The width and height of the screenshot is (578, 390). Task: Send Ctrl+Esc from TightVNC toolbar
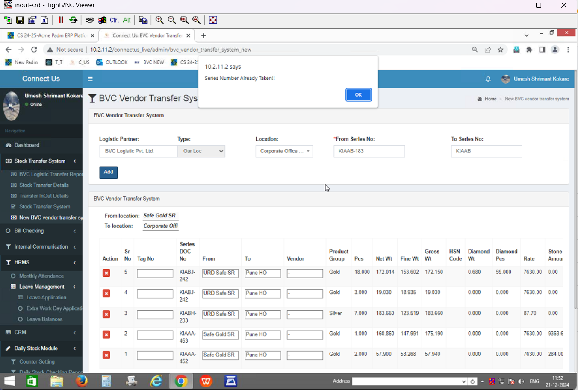point(102,20)
